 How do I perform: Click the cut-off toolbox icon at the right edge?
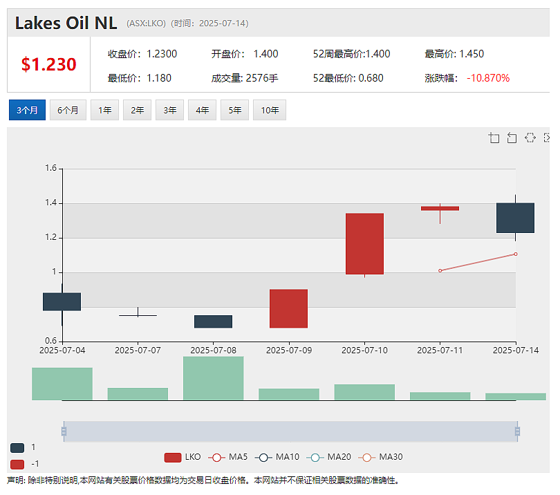coord(546,138)
